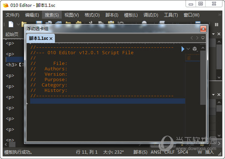Open the 文件(F) menu
The height and width of the screenshot is (159, 225).
pyautogui.click(x=12, y=15)
